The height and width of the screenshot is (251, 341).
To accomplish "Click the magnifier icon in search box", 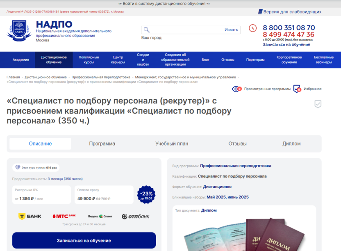I will (x=147, y=30).
